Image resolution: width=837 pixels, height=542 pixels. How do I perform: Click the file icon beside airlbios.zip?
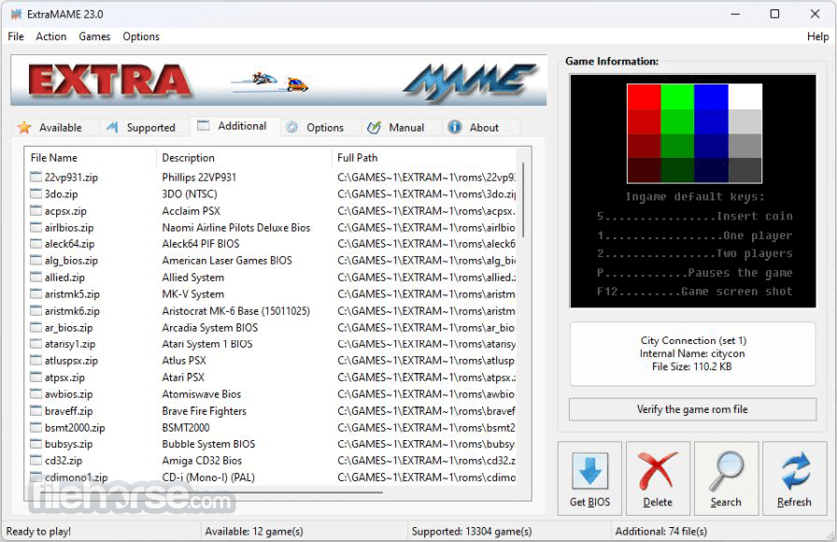click(x=35, y=227)
